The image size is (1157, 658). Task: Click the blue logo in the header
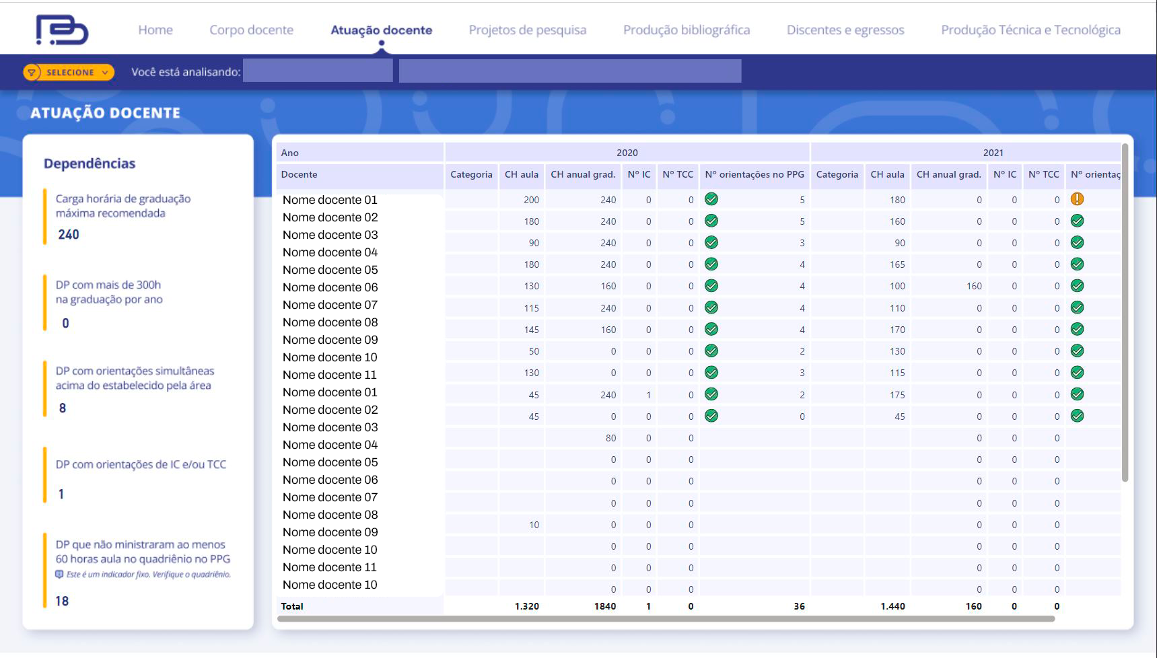click(x=62, y=30)
